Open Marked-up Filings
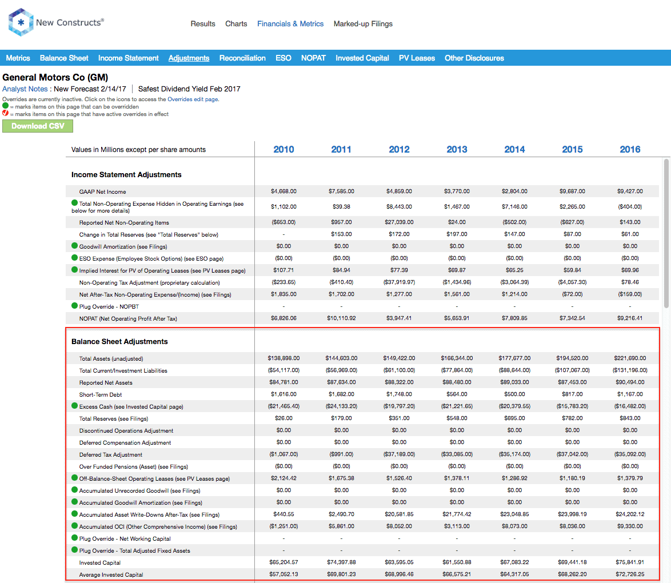 point(363,24)
